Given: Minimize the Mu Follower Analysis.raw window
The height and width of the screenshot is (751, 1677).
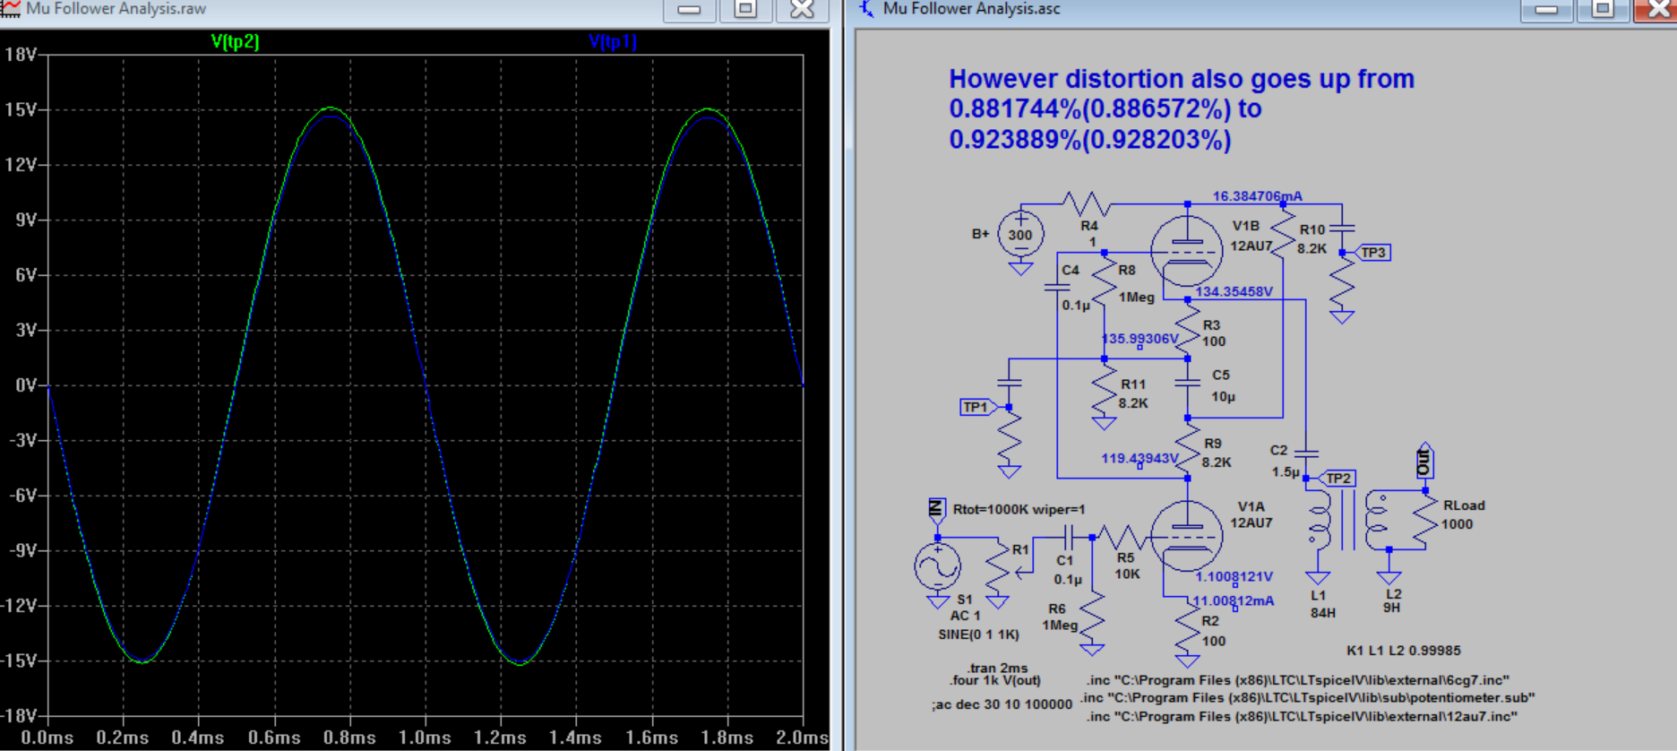Looking at the screenshot, I should click(x=689, y=9).
